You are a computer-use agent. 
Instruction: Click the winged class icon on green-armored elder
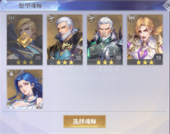[x=91, y=19]
